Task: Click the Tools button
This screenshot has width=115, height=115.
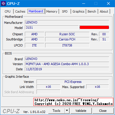Action: pos(57,111)
